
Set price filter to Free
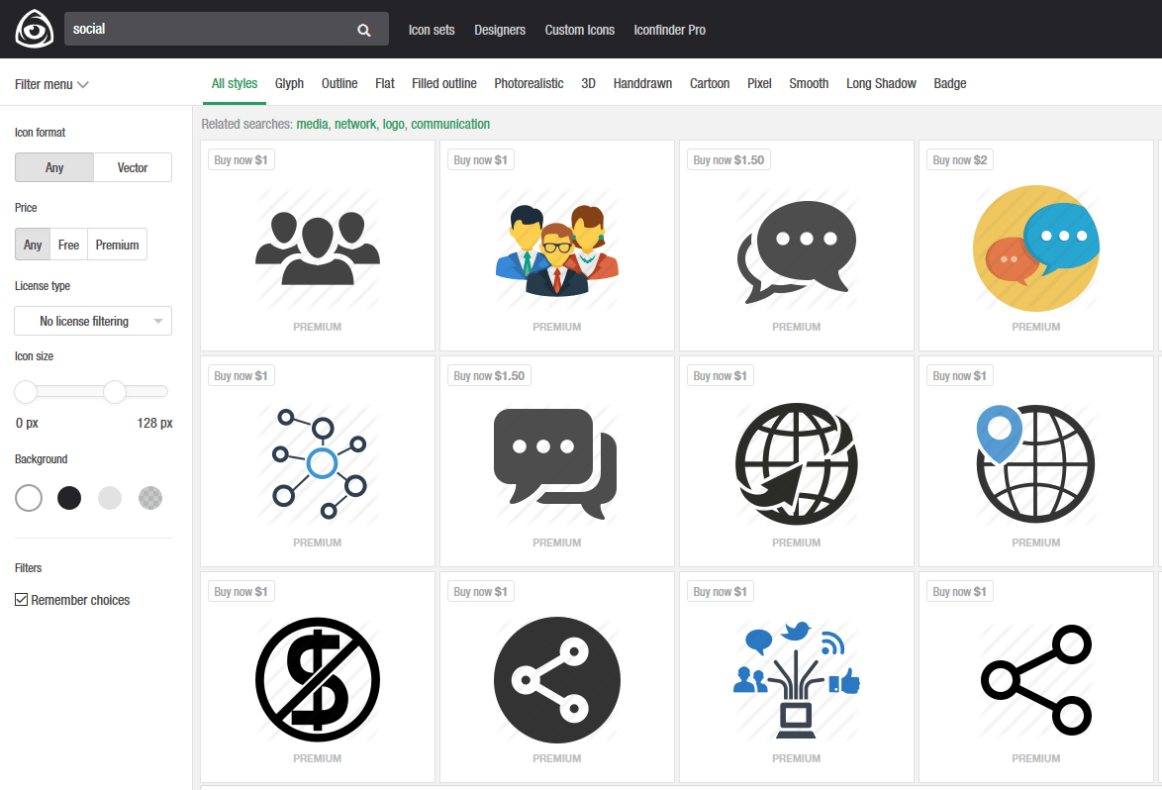(69, 245)
